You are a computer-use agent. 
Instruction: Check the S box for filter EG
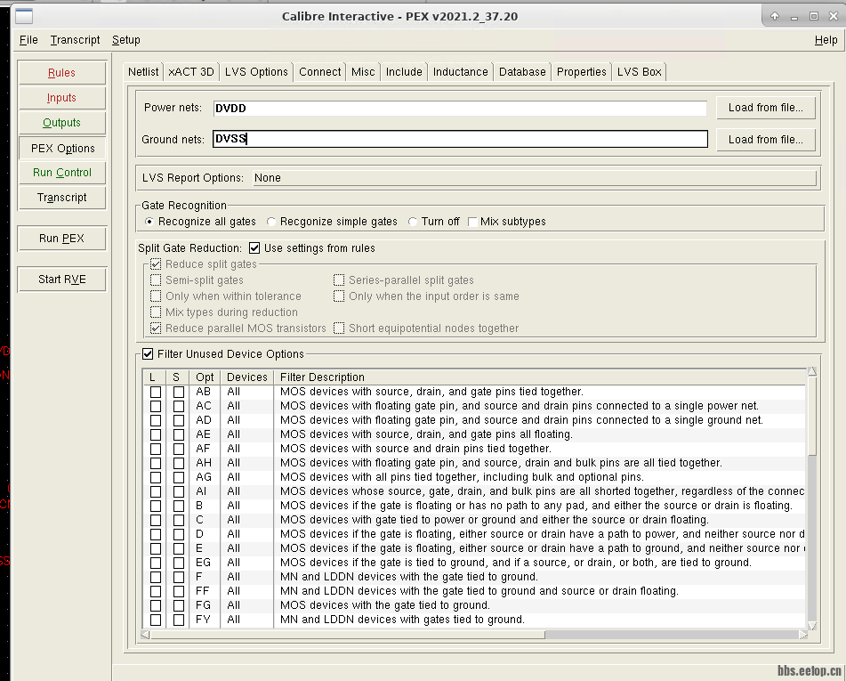[179, 563]
